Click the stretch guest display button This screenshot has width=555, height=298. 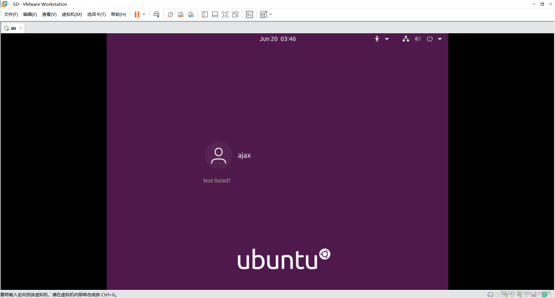click(x=263, y=14)
